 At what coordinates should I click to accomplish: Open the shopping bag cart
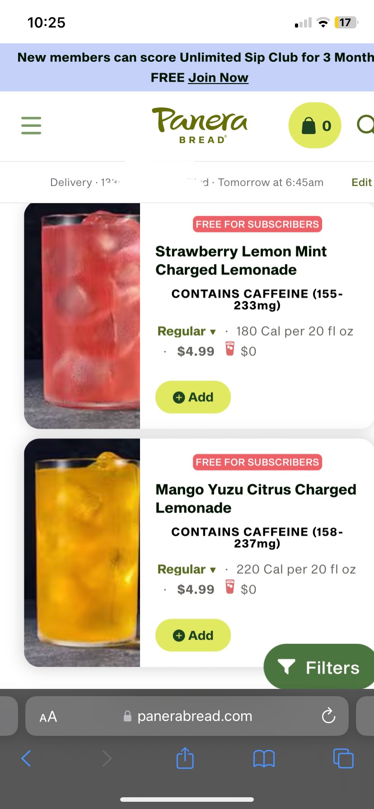pos(314,126)
